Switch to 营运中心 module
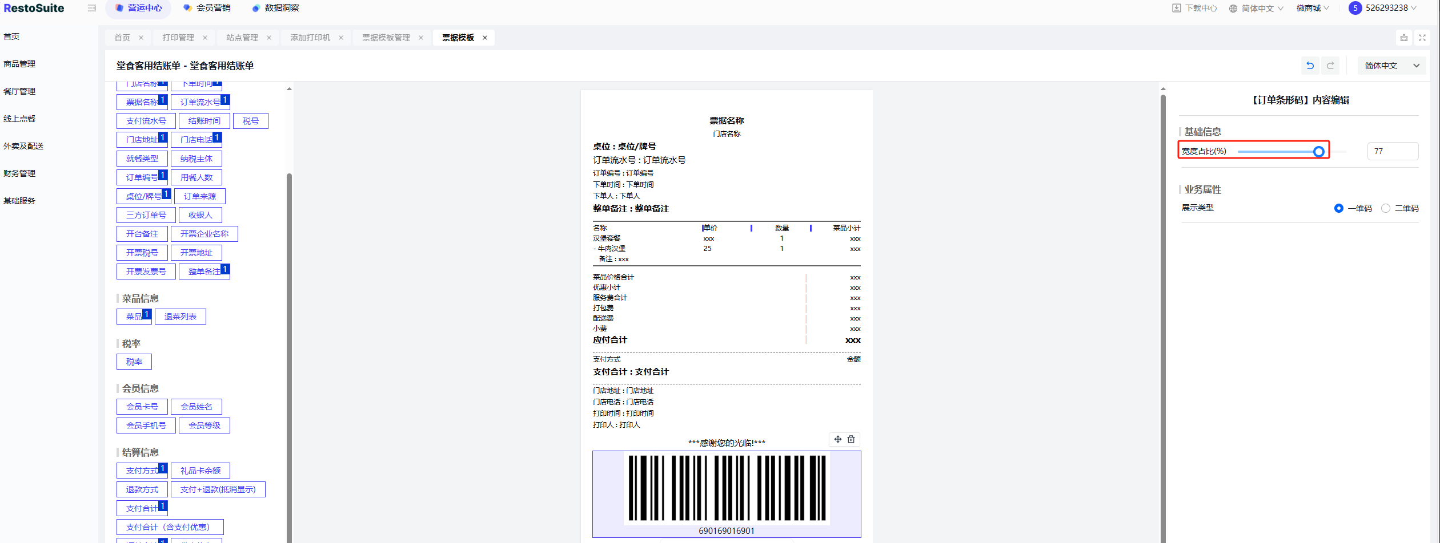This screenshot has height=543, width=1440. (x=139, y=8)
